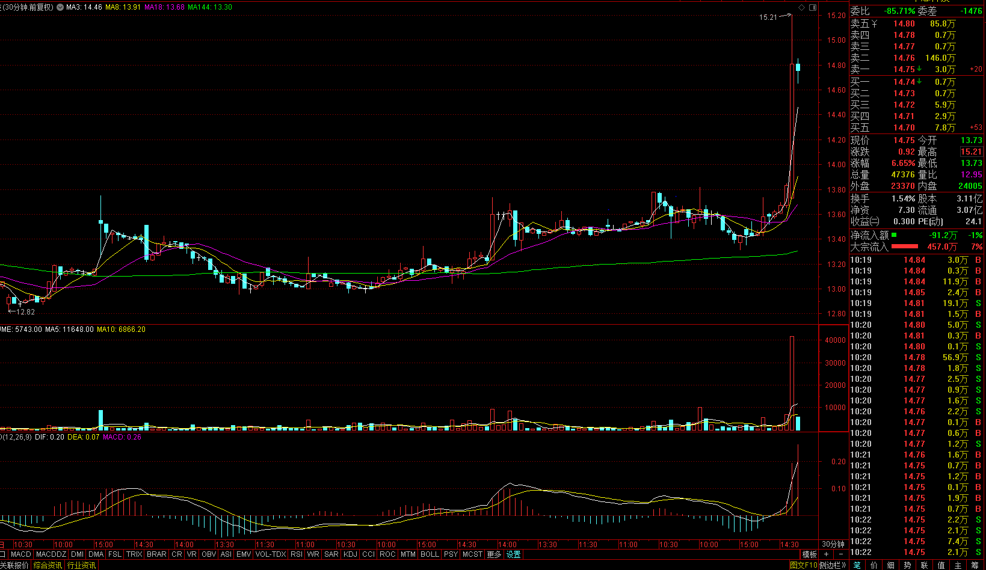This screenshot has height=570, width=986.
Task: Choose the CR indicator
Action: click(x=176, y=554)
